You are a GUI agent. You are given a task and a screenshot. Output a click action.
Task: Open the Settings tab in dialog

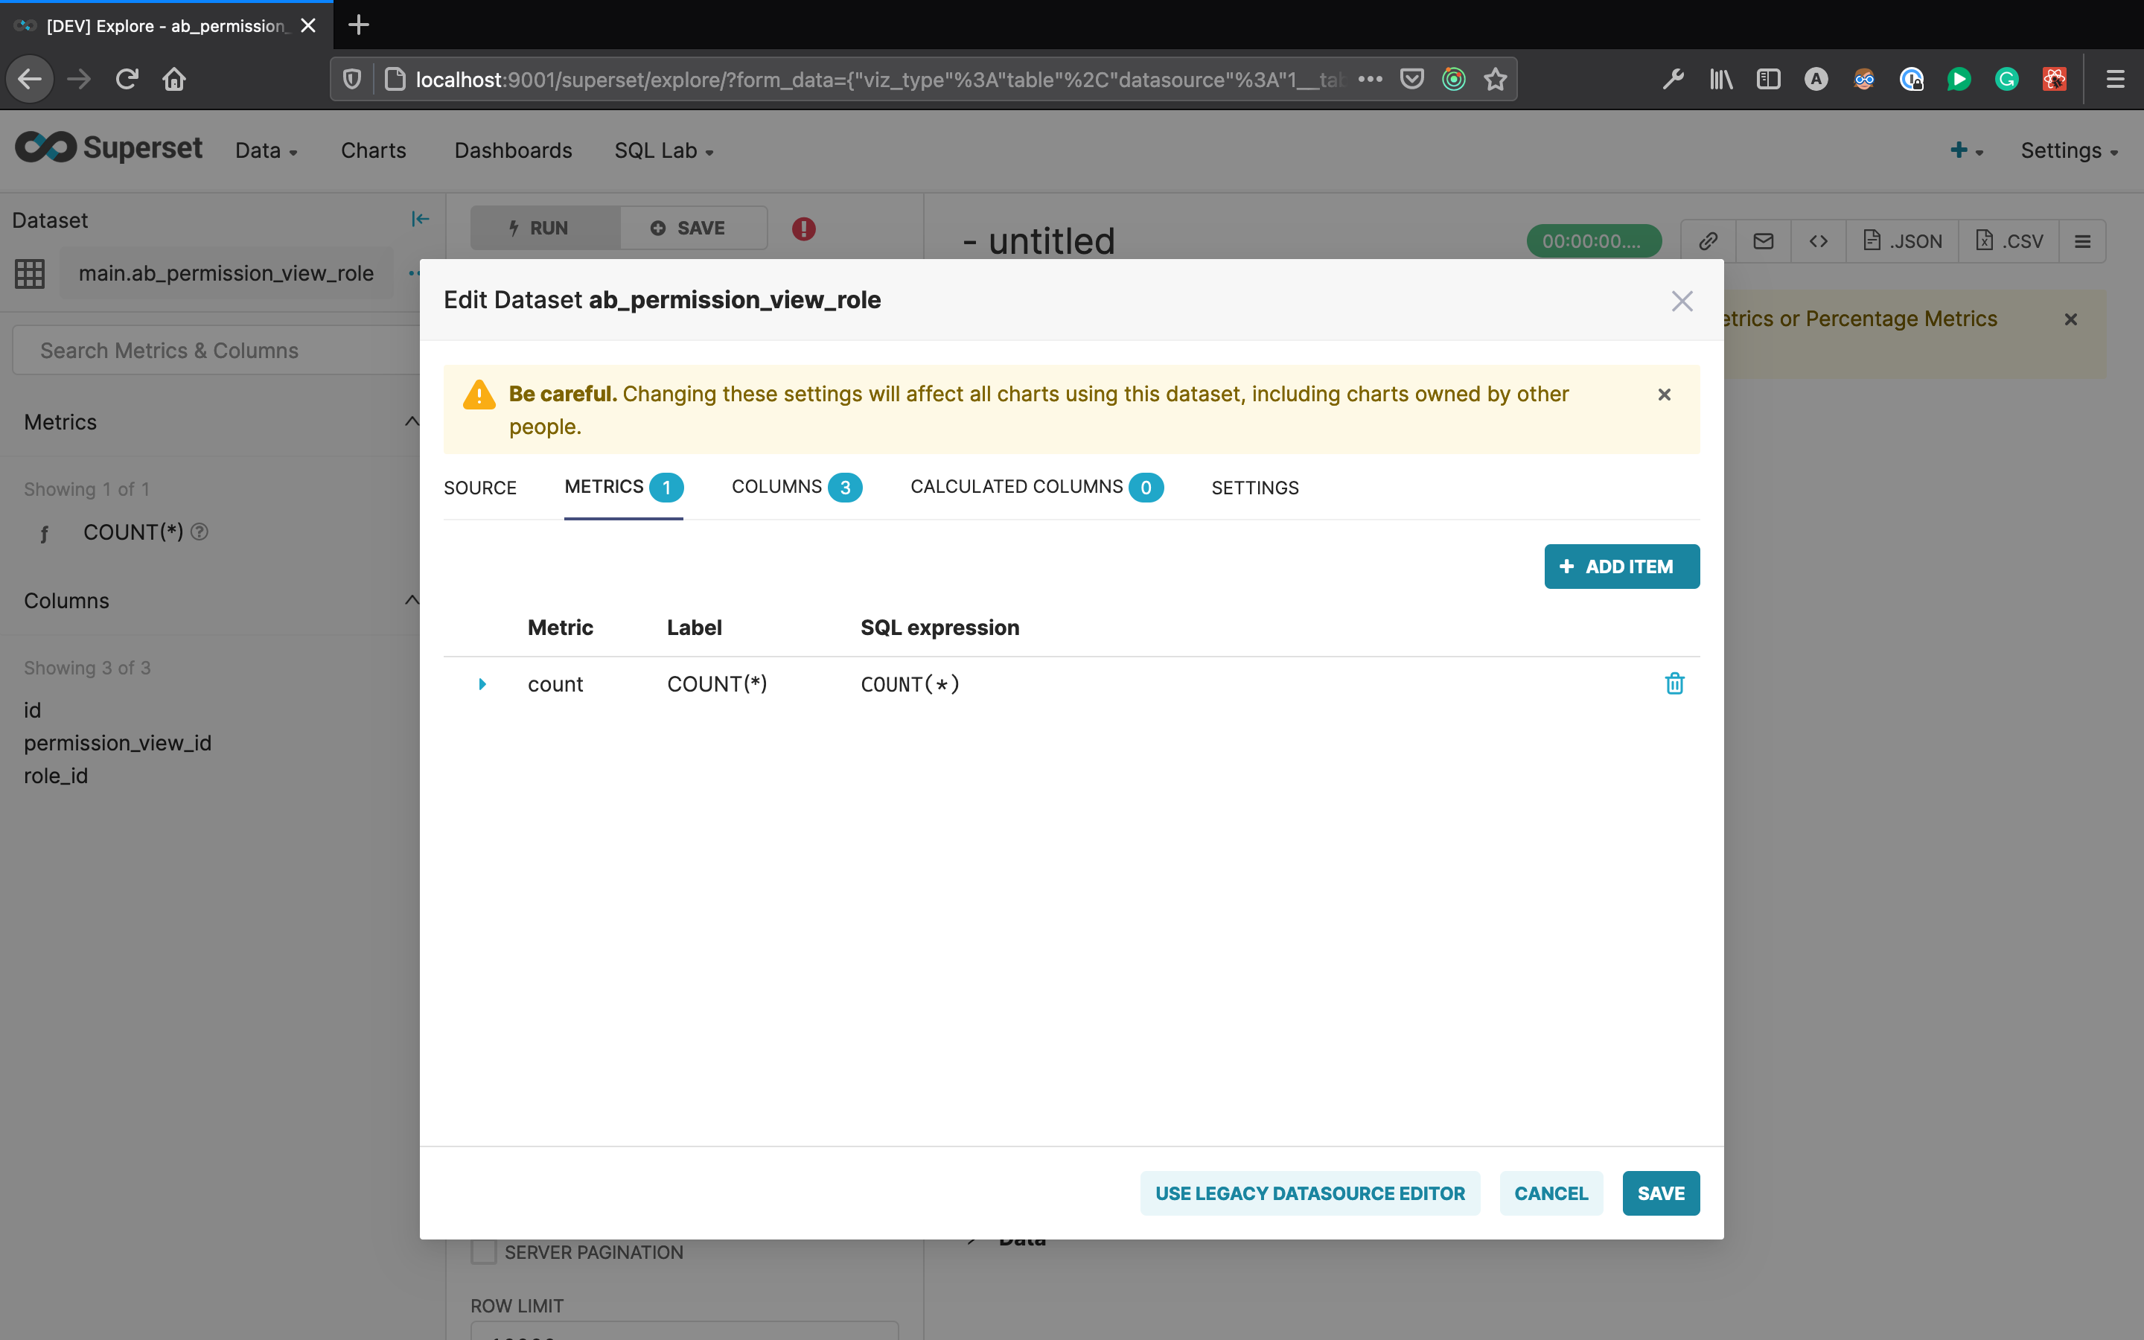pos(1254,488)
